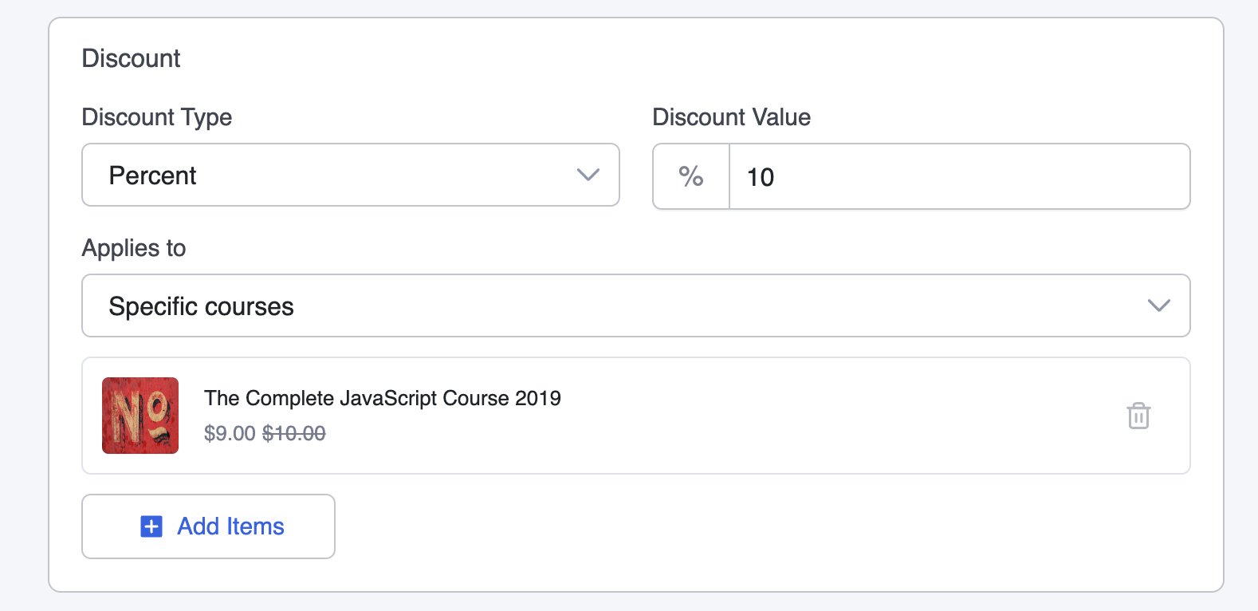Click the Discount Type label
The image size is (1258, 611).
pyautogui.click(x=157, y=117)
